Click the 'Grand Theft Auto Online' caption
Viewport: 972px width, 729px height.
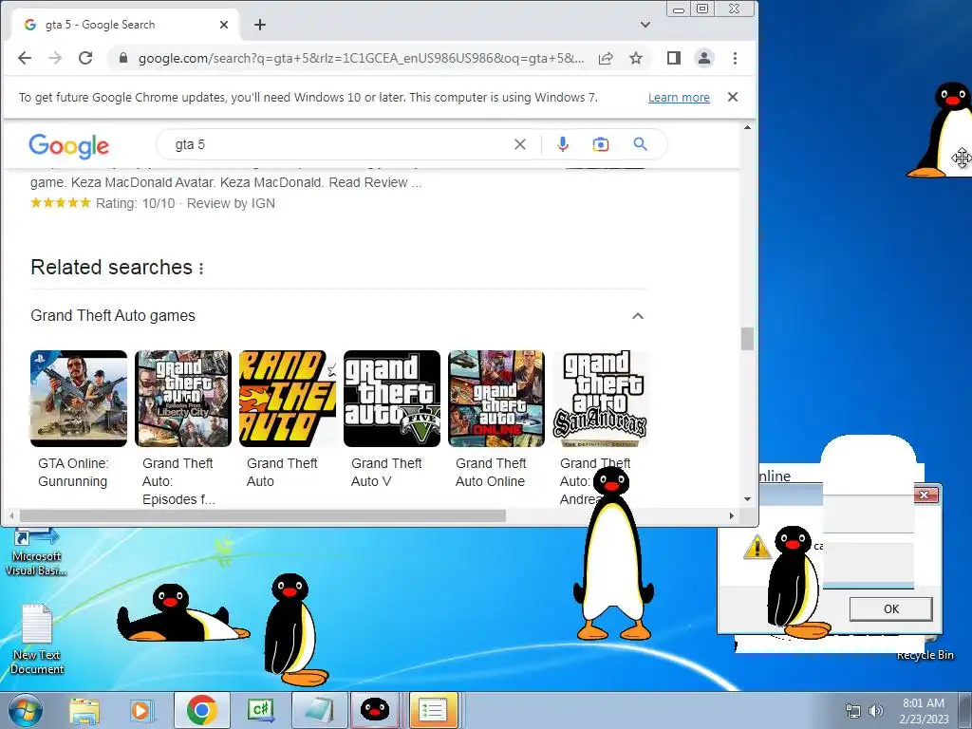tap(491, 473)
